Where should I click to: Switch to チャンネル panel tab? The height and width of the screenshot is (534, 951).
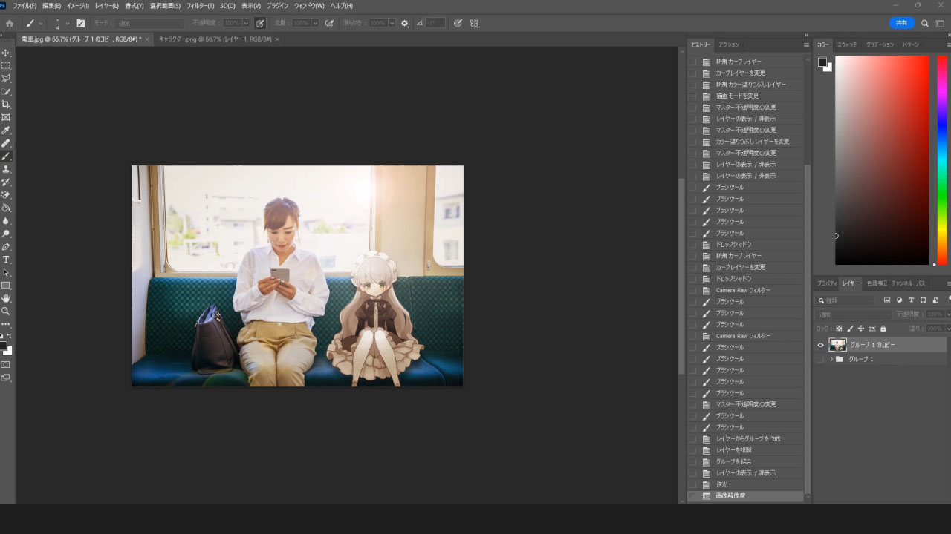901,283
